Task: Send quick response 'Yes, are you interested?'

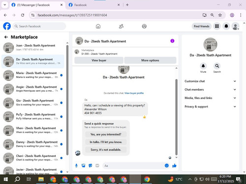Action: pos(106,134)
